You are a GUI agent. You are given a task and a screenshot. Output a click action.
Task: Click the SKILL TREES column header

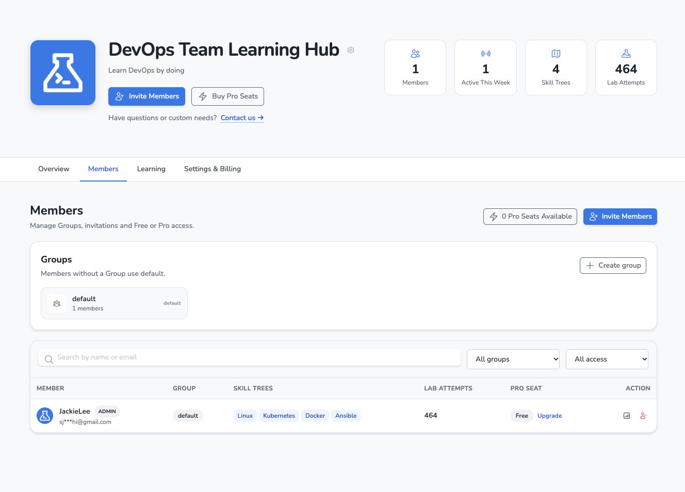[x=253, y=388]
